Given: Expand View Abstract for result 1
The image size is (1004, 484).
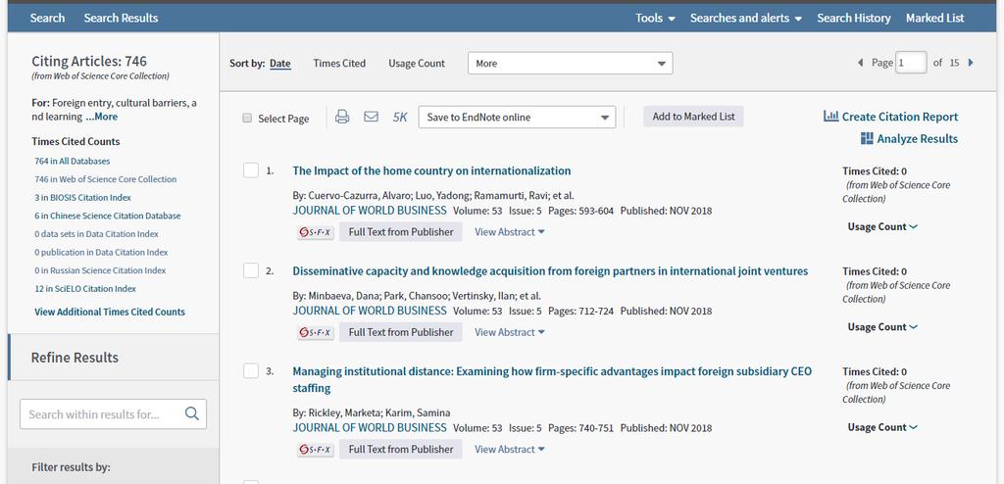Looking at the screenshot, I should point(509,232).
